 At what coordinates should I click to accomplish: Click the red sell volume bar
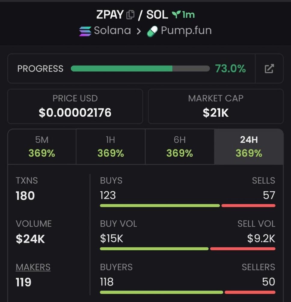click(243, 249)
